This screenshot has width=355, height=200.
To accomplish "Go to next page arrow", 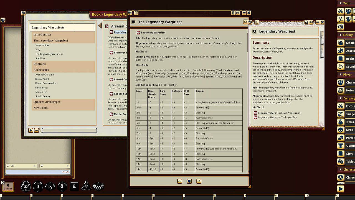I will tap(199, 181).
